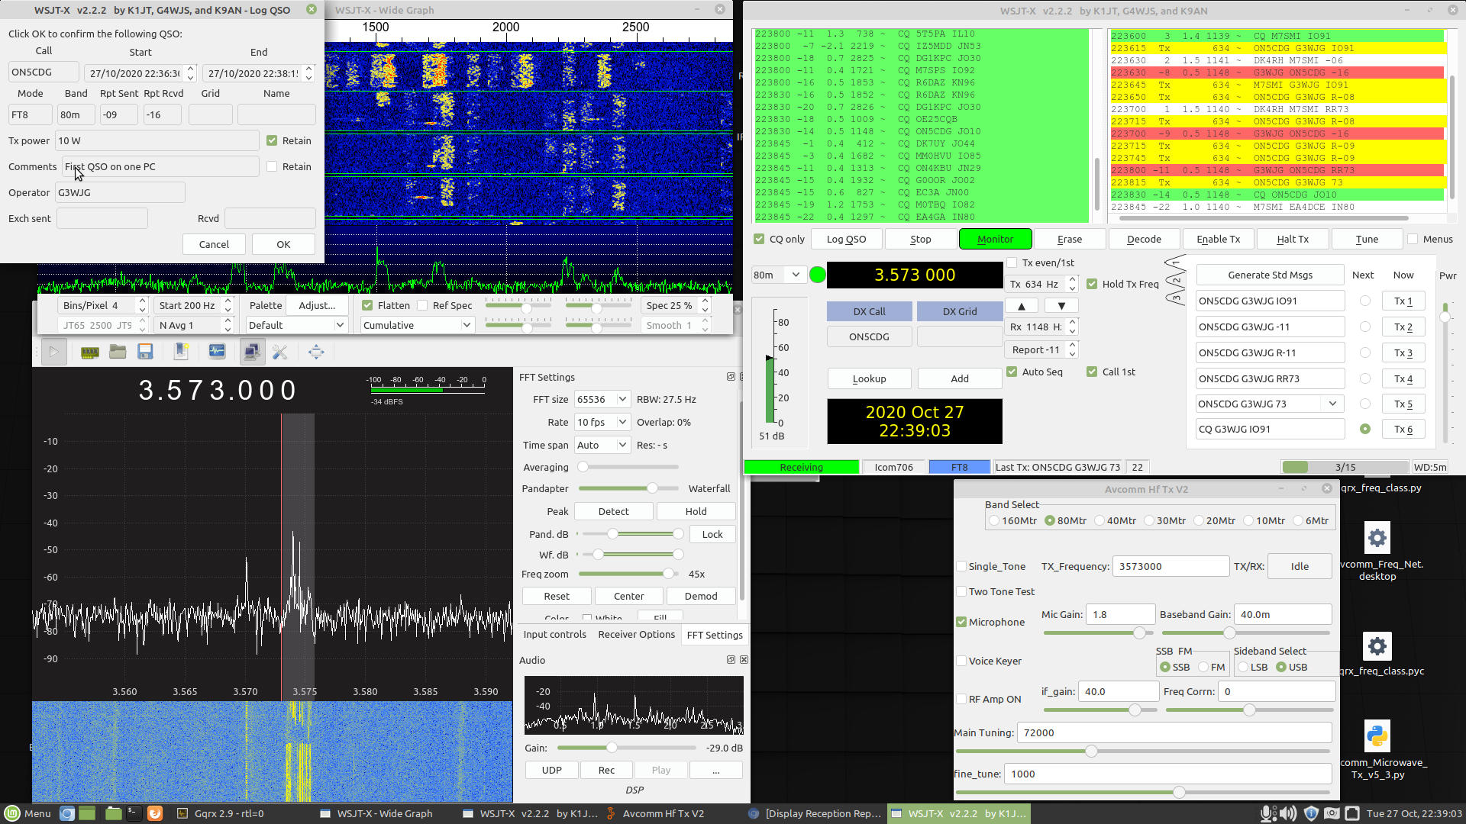Open remote control settings tools icon
This screenshot has height=824, width=1466.
click(x=279, y=352)
